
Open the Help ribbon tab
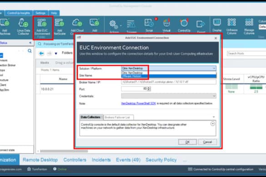[x=54, y=13]
